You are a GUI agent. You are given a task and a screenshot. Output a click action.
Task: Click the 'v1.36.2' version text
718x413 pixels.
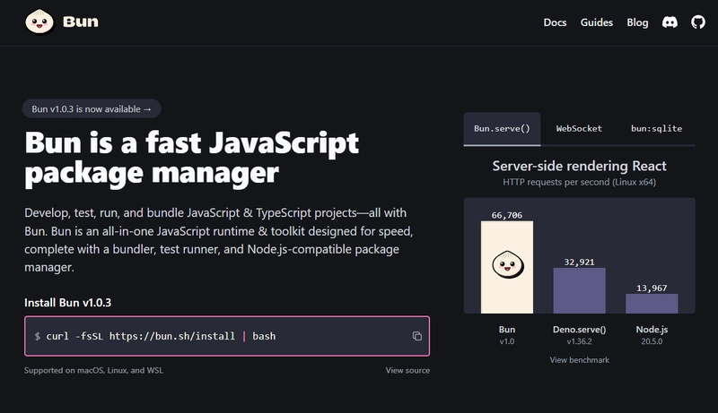pyautogui.click(x=579, y=341)
